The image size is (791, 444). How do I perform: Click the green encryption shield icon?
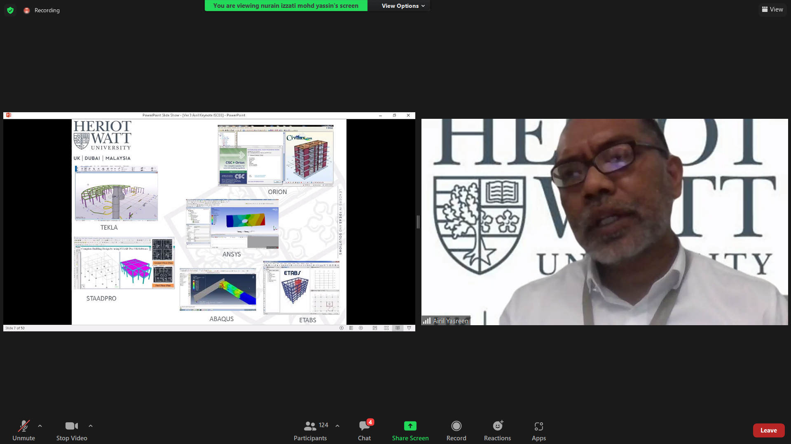[x=10, y=10]
